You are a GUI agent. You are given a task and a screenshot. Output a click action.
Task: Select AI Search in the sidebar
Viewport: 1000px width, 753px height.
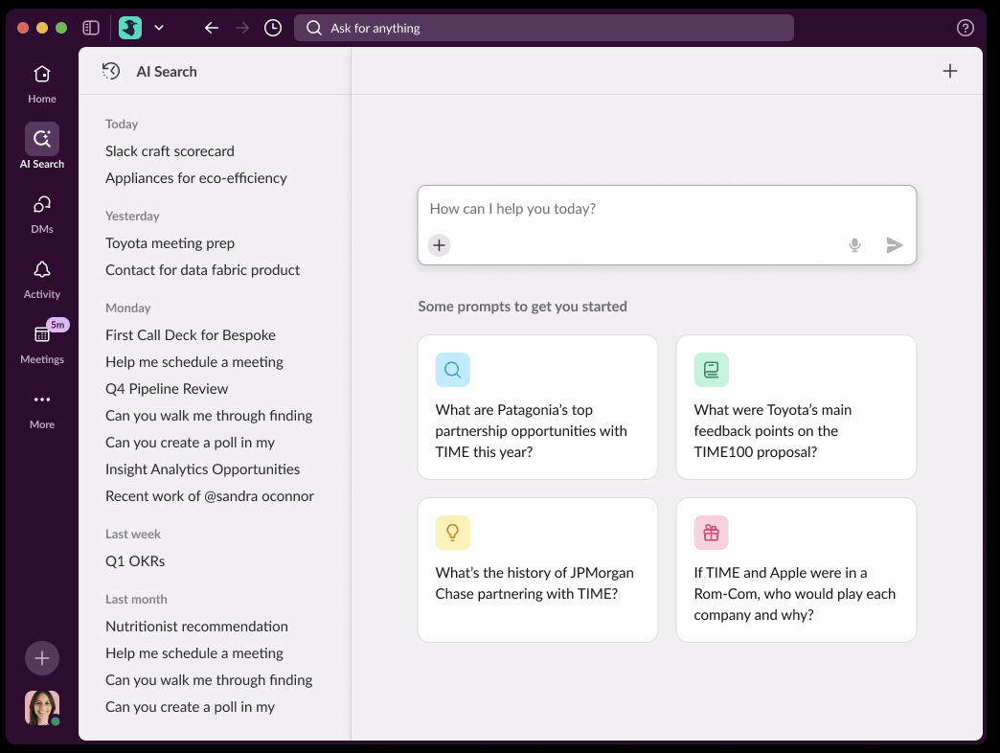click(x=42, y=147)
